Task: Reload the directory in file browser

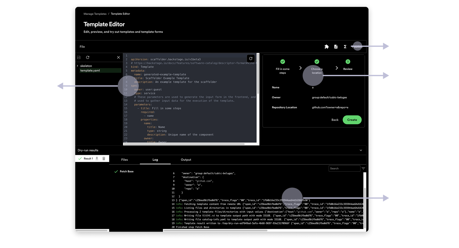Action: point(88,57)
